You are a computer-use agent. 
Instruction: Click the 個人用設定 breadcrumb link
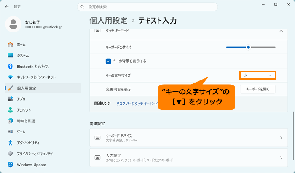pyautogui.click(x=109, y=21)
